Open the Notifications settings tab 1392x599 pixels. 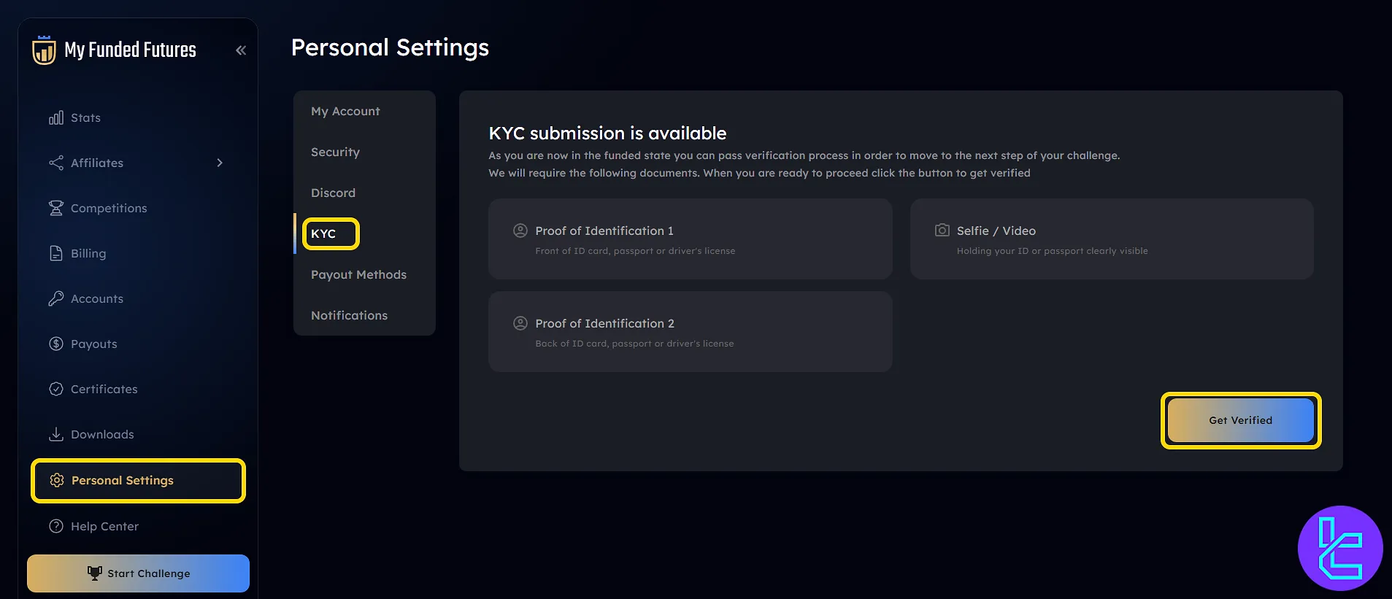(349, 315)
